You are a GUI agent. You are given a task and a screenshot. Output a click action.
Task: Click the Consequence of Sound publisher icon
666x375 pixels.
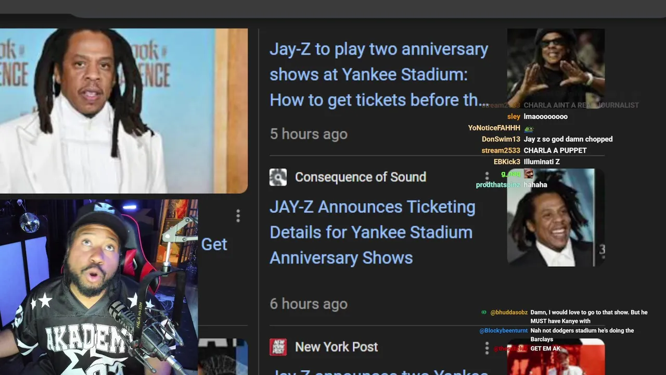coord(278,177)
